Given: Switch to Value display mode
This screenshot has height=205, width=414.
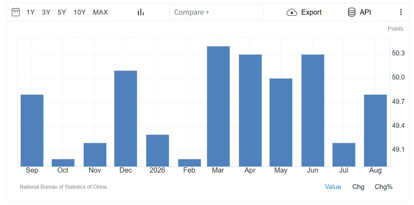Looking at the screenshot, I should click(x=333, y=187).
